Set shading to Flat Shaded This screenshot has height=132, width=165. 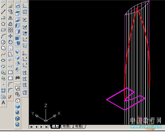pos(18,106)
